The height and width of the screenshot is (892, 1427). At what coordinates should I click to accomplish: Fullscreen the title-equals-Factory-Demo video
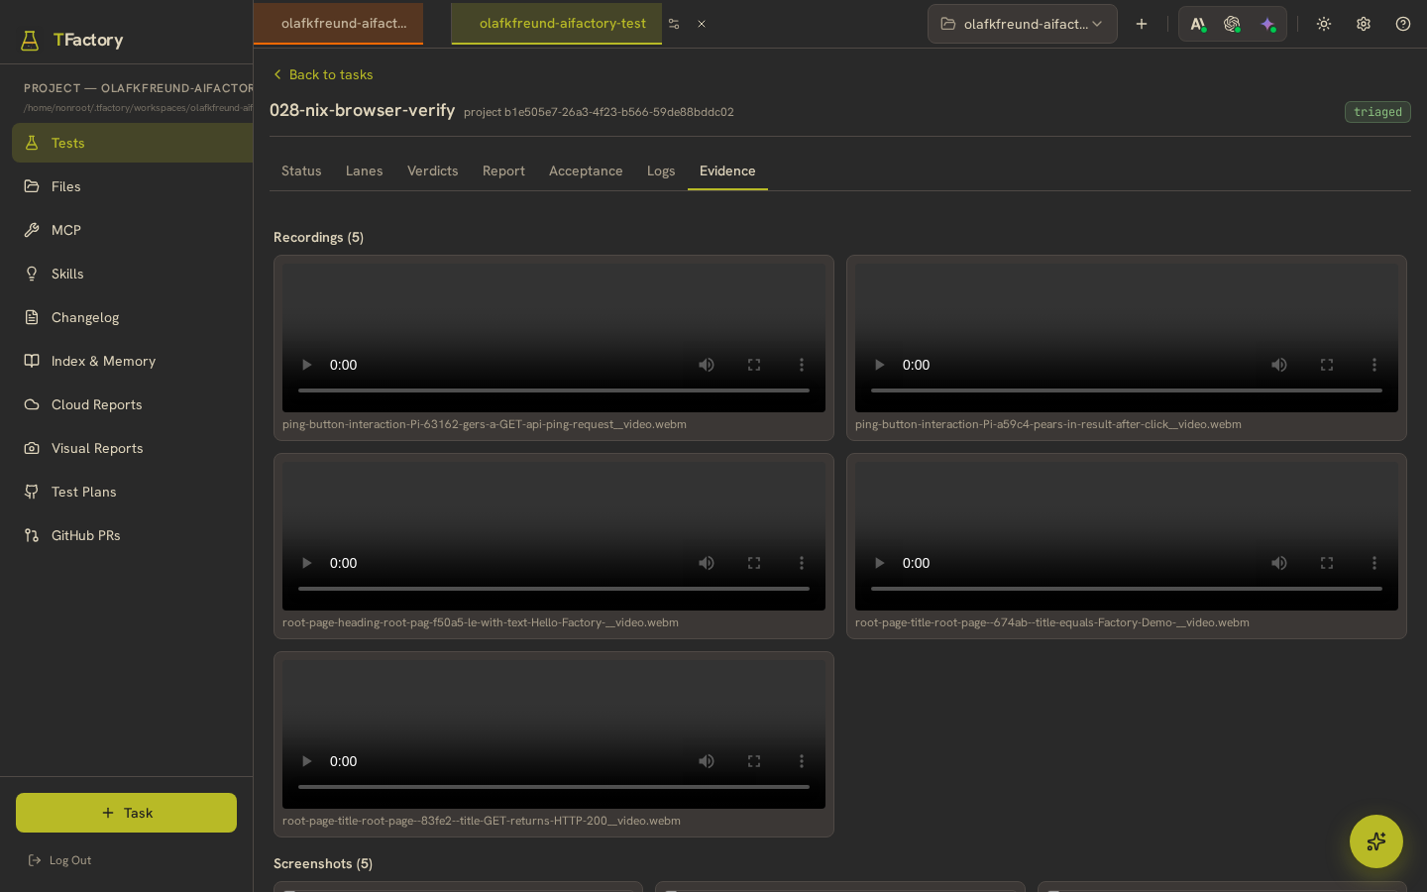point(1327,563)
